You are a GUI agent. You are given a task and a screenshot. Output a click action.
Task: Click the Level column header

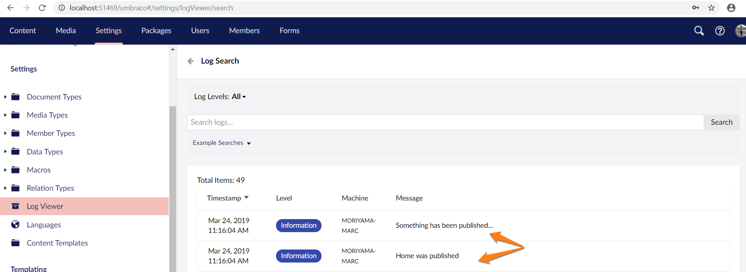pyautogui.click(x=284, y=198)
